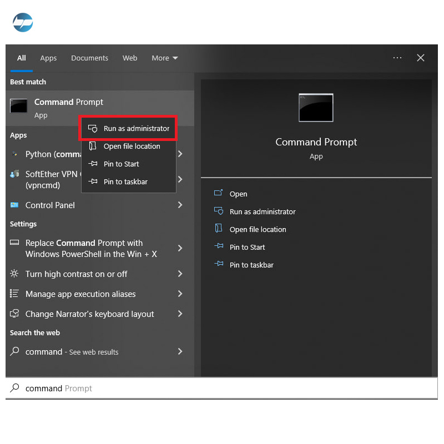Viewport: 444px width, 444px height.
Task: Expand the command web results arrow
Action: tap(180, 351)
